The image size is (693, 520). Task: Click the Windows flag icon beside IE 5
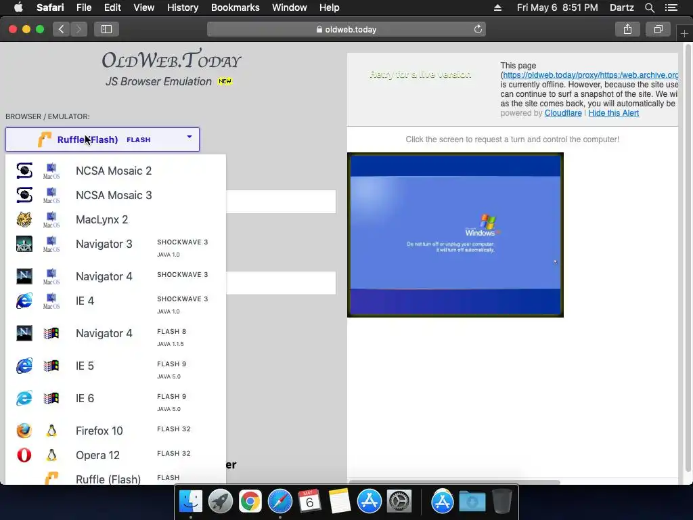(51, 366)
